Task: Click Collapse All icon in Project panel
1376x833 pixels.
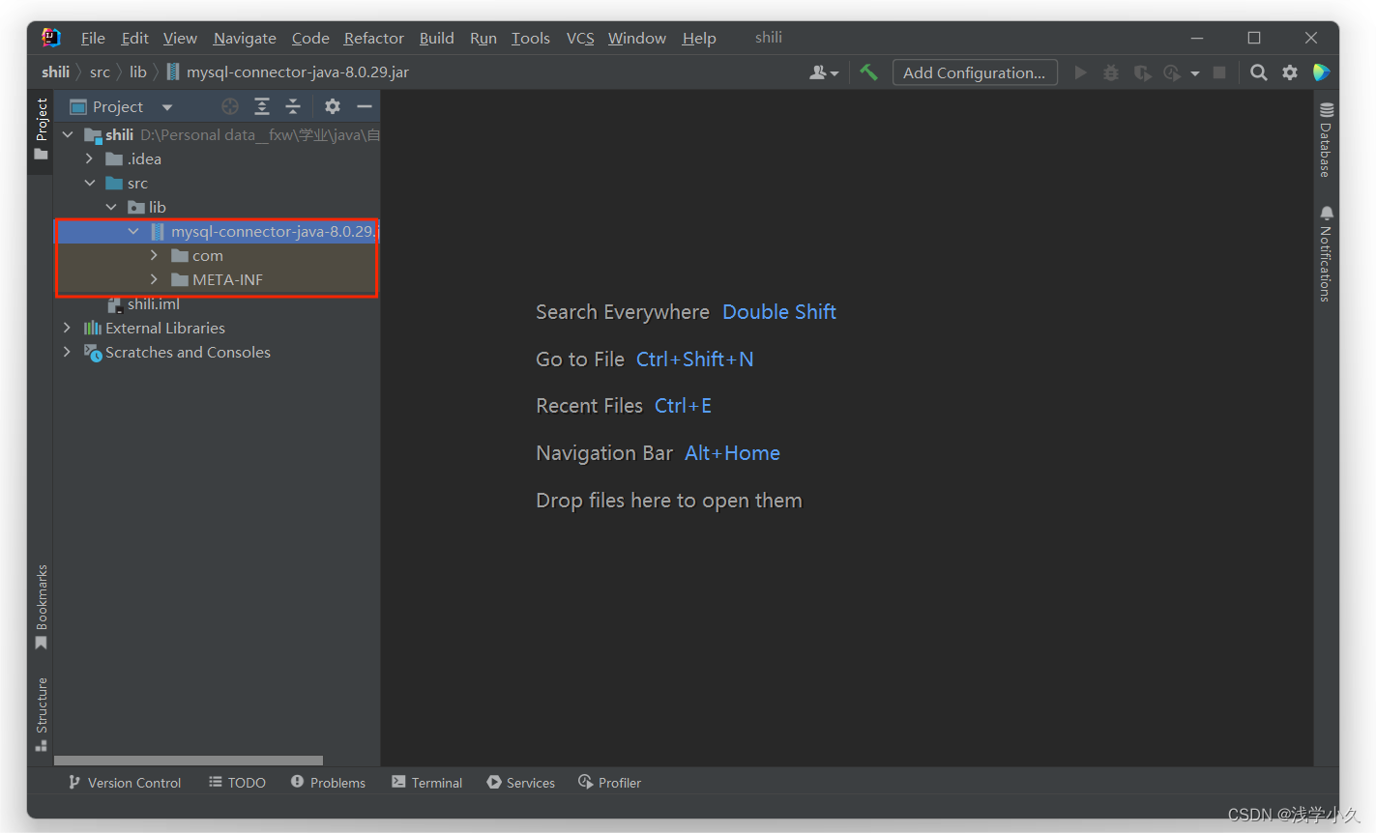Action: (293, 106)
